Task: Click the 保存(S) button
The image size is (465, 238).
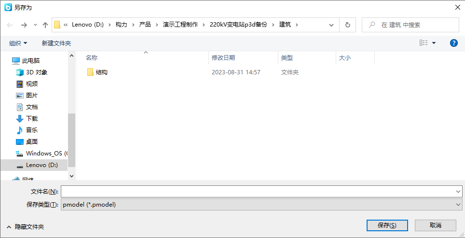Action: [387, 225]
